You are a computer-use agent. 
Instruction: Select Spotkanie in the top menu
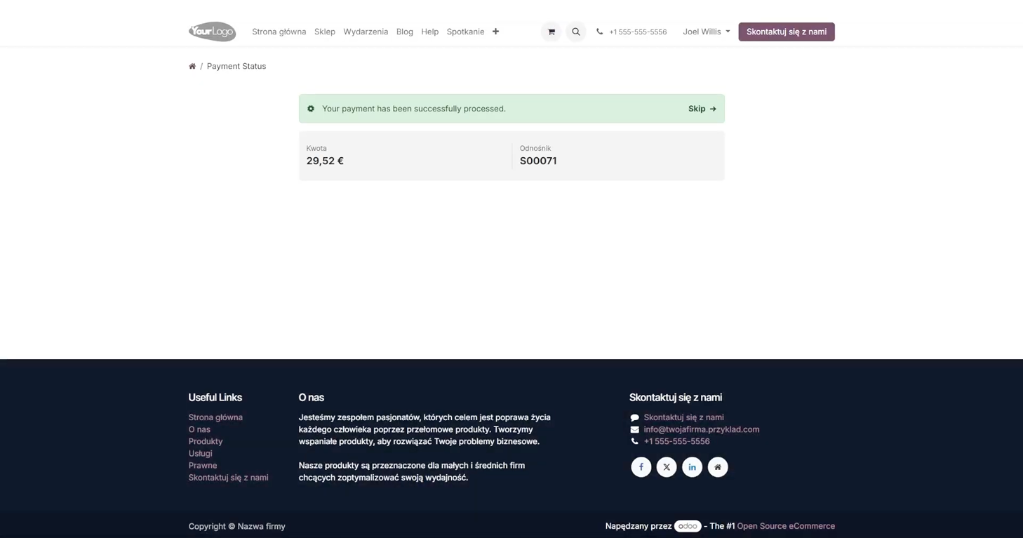(465, 32)
